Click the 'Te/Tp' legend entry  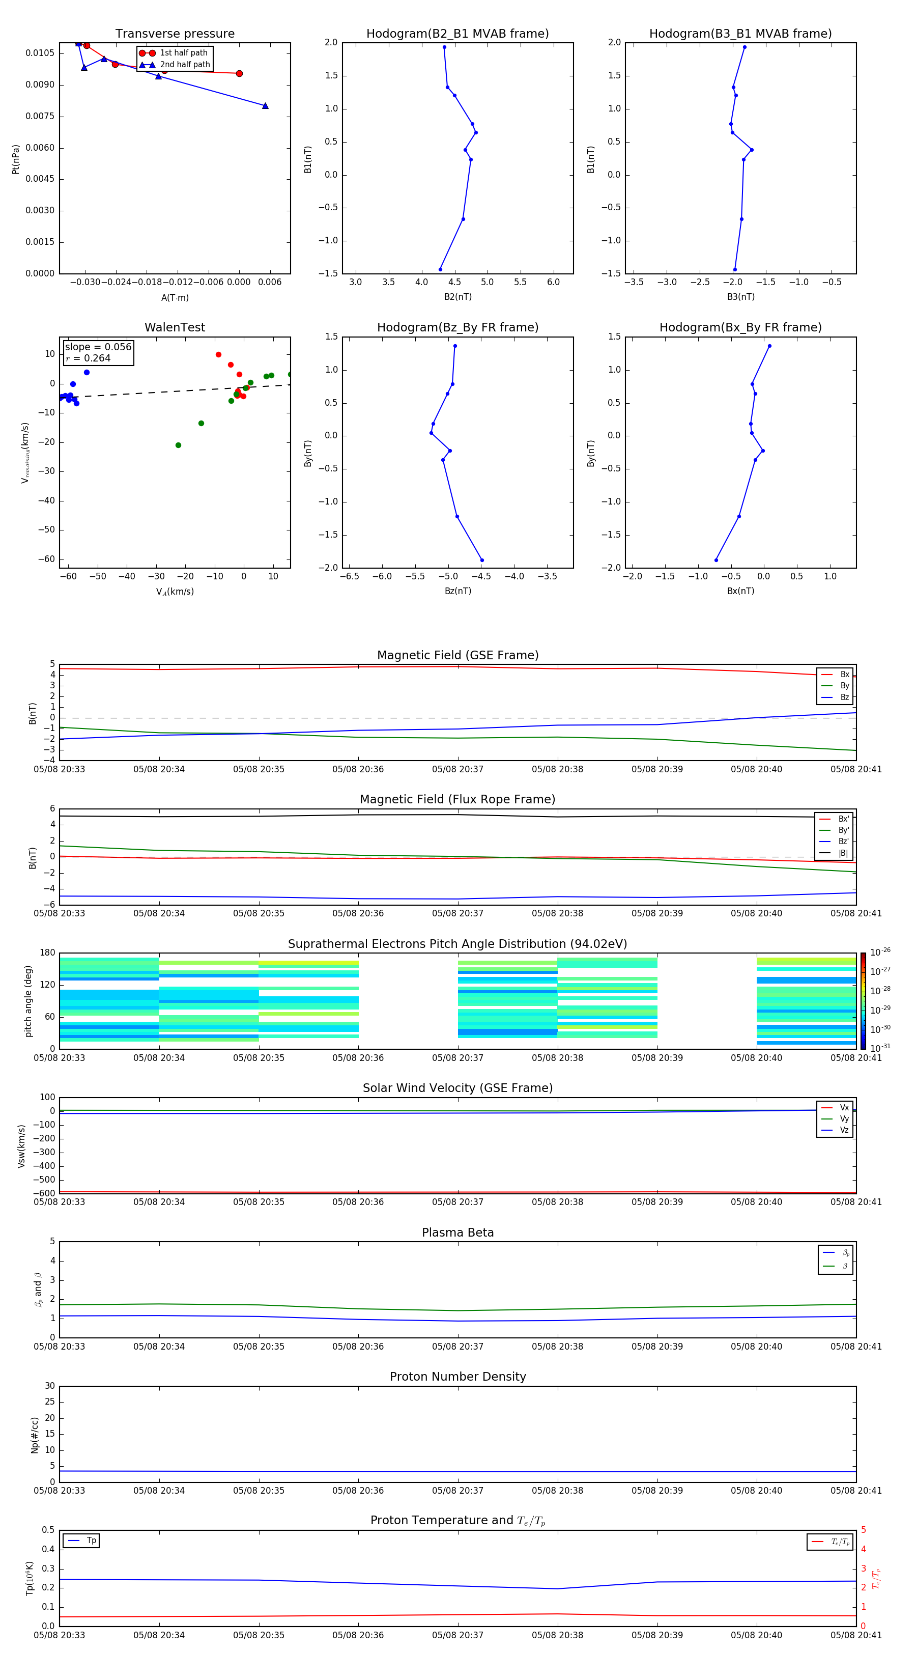(831, 1542)
